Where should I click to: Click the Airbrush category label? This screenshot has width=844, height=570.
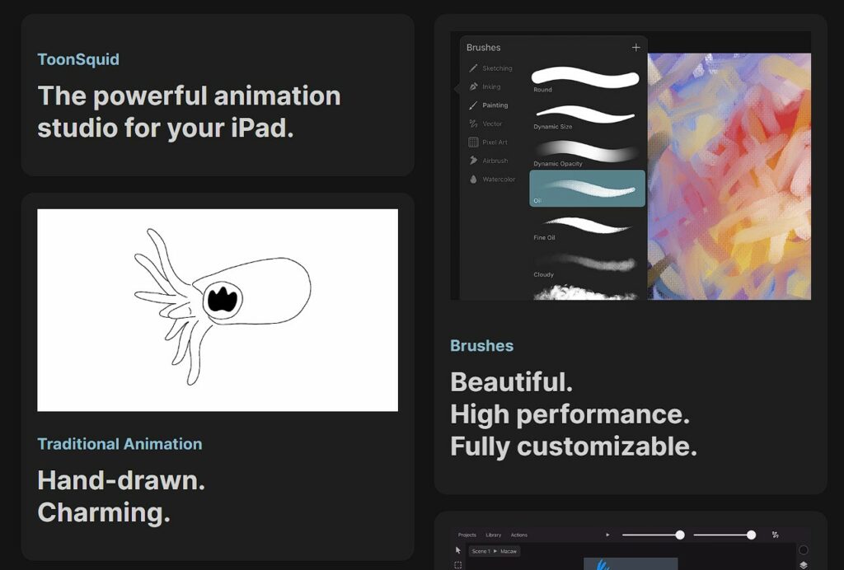pyautogui.click(x=495, y=161)
